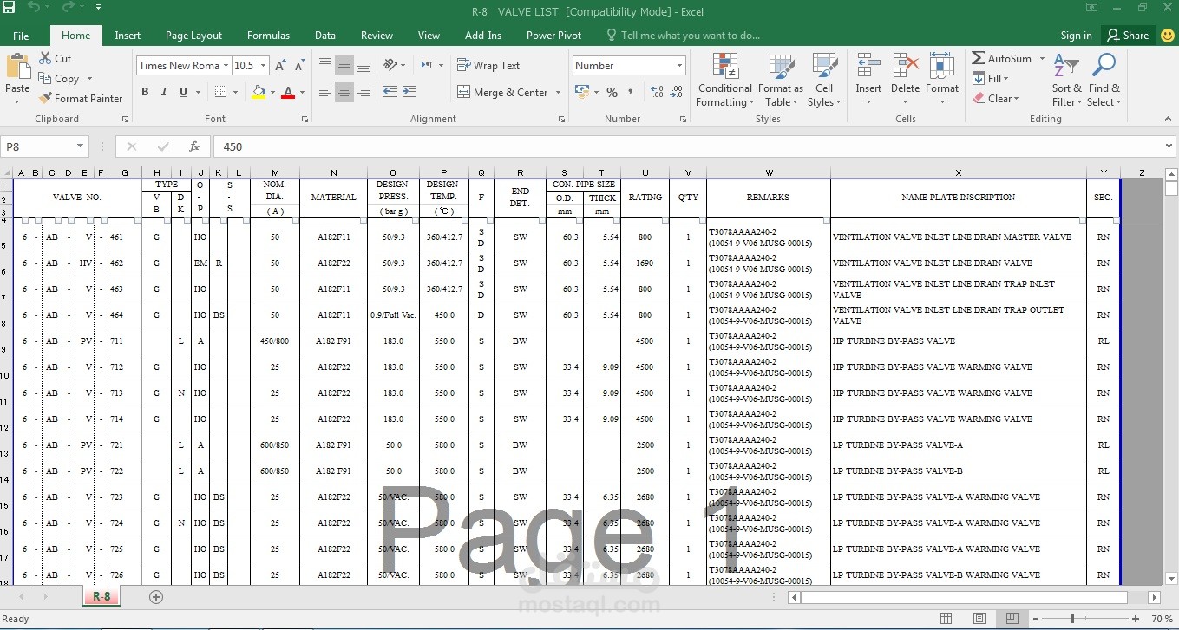The width and height of the screenshot is (1179, 630).
Task: Click the Orientation icon
Action: 390,66
